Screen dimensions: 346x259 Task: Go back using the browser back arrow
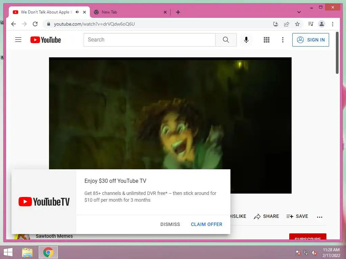14,24
